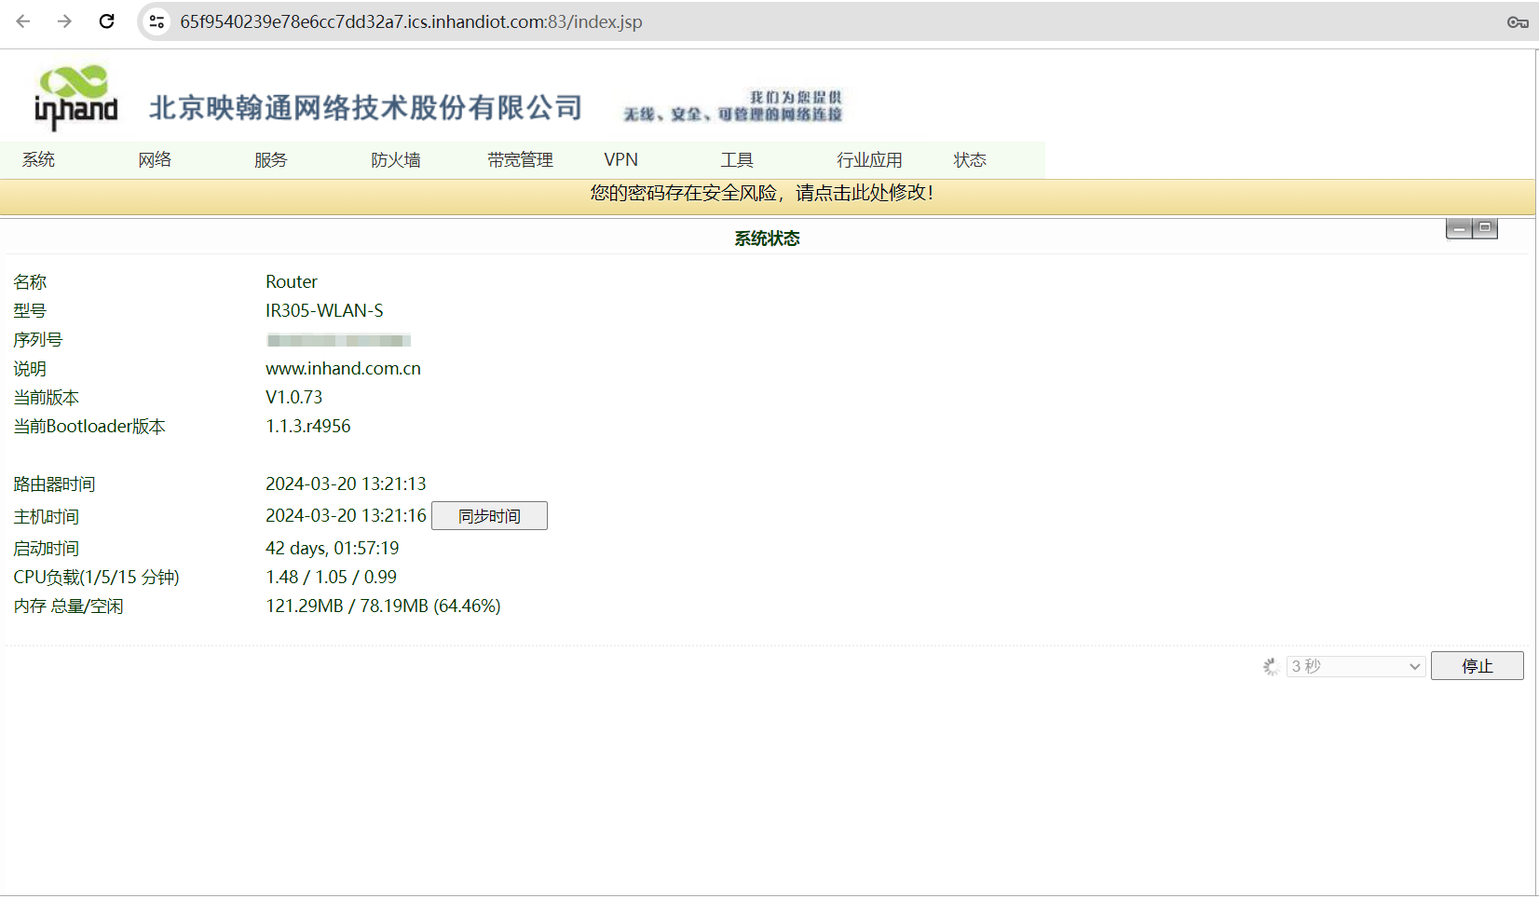Click the browser address bar URL
1539x899 pixels.
[x=411, y=21]
